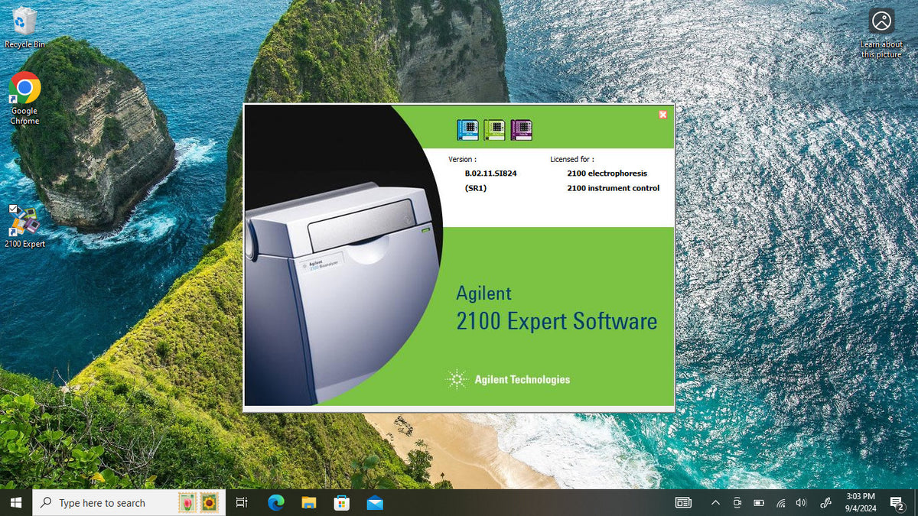Click the '2100 electrophoresis' license text
Viewport: 918px width, 516px height.
(607, 174)
